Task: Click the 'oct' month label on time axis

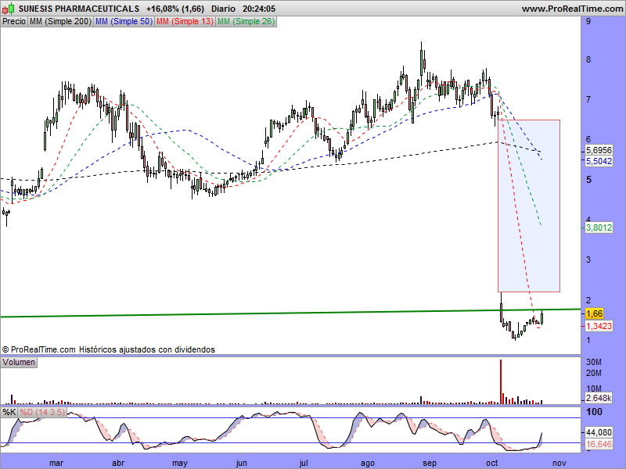Action: click(492, 463)
